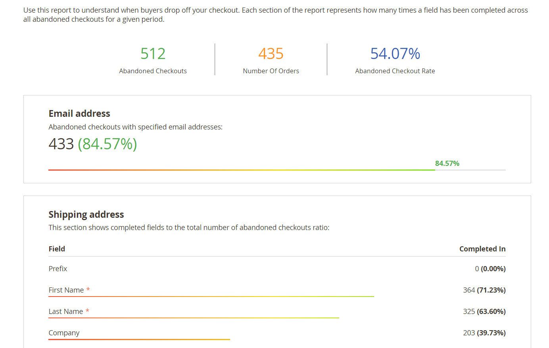
Task: Click the email address progress bar
Action: pyautogui.click(x=242, y=170)
